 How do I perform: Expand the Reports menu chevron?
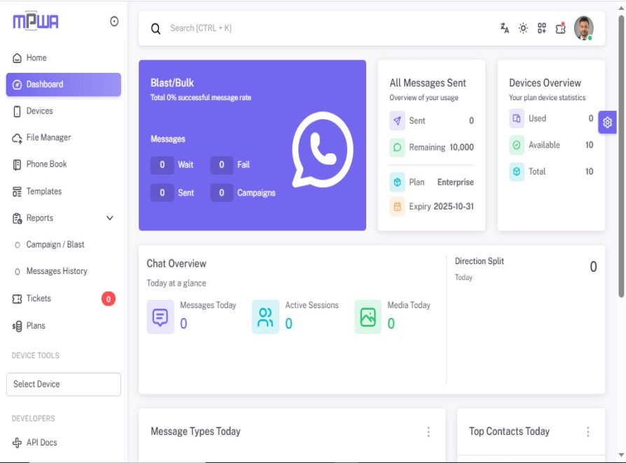click(109, 218)
